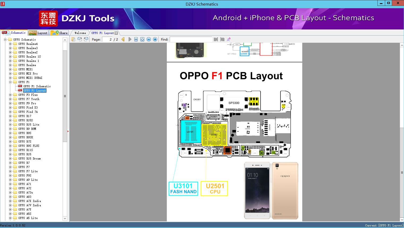This screenshot has height=228, width=404.
Task: Open the Share panel tab
Action: (59, 33)
